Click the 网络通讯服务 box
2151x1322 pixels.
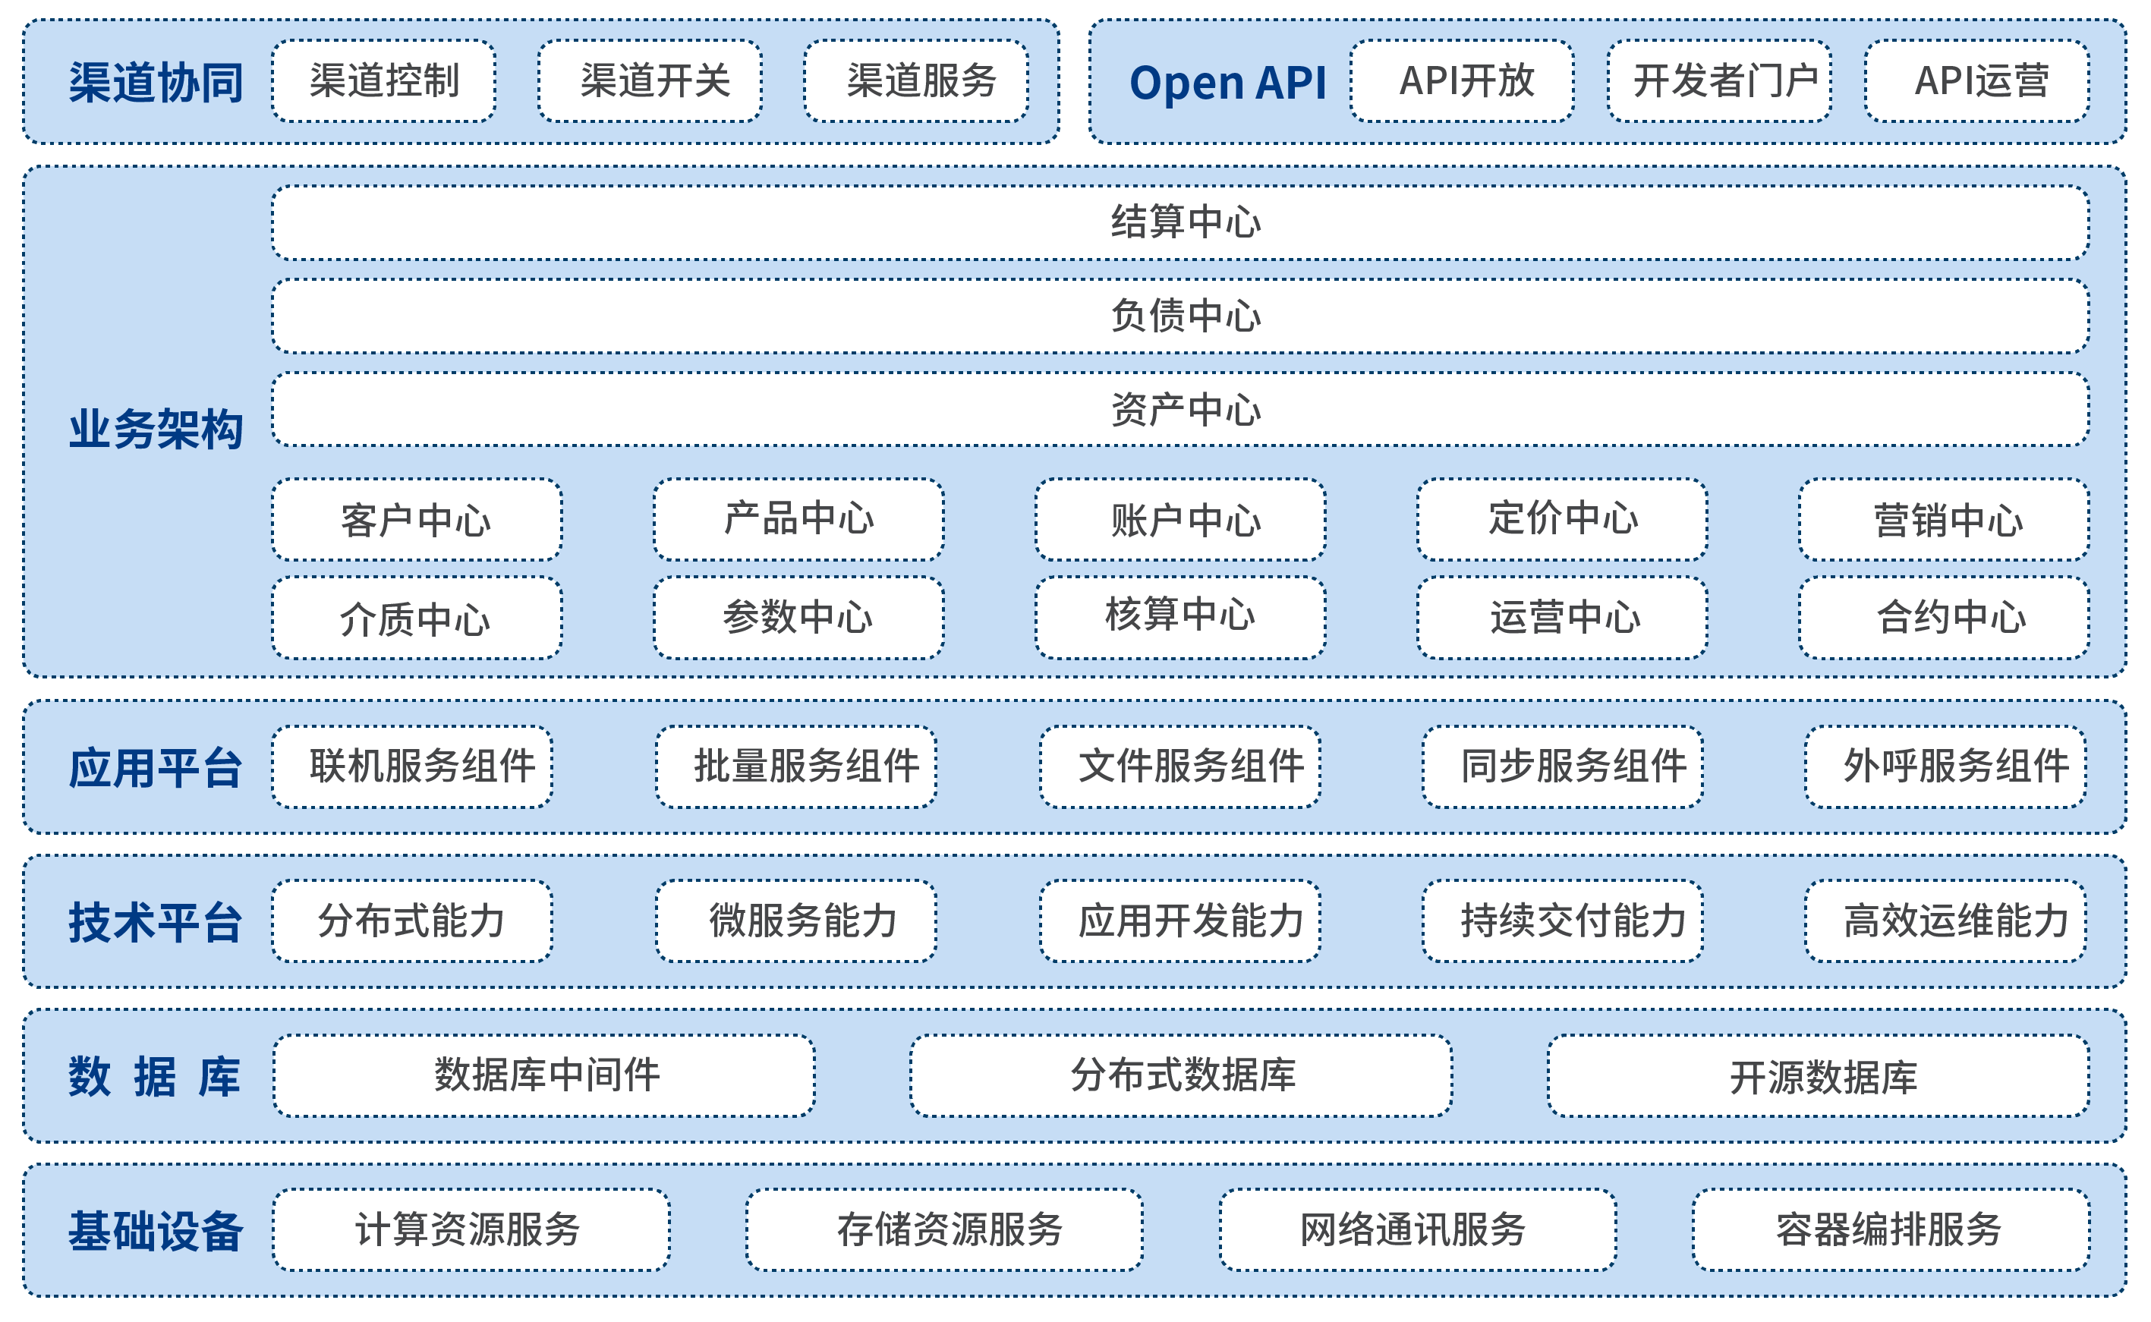(x=1419, y=1230)
